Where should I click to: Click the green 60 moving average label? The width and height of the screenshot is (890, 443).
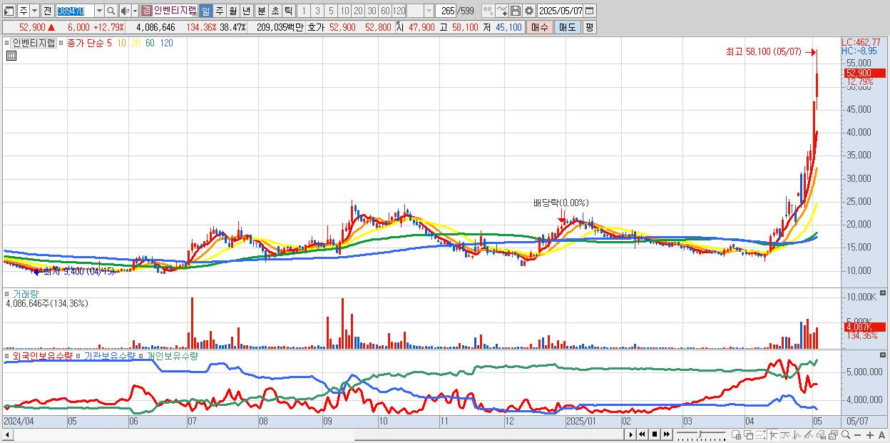pos(150,43)
